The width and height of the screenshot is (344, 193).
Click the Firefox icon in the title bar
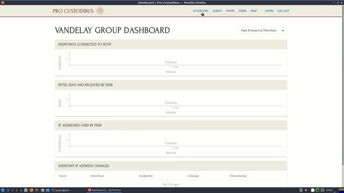[2, 3]
